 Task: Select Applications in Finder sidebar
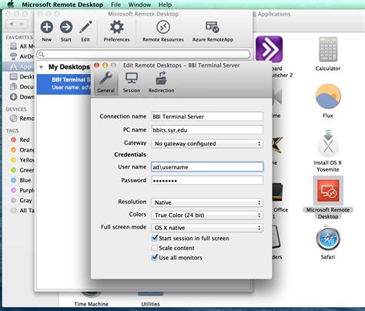tap(22, 67)
